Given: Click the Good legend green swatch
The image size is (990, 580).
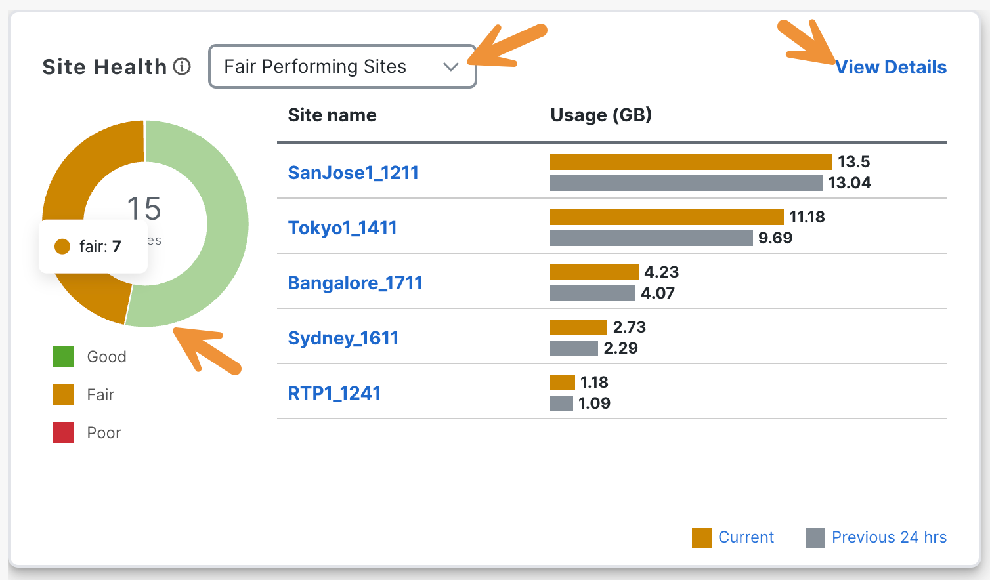Looking at the screenshot, I should 63,356.
